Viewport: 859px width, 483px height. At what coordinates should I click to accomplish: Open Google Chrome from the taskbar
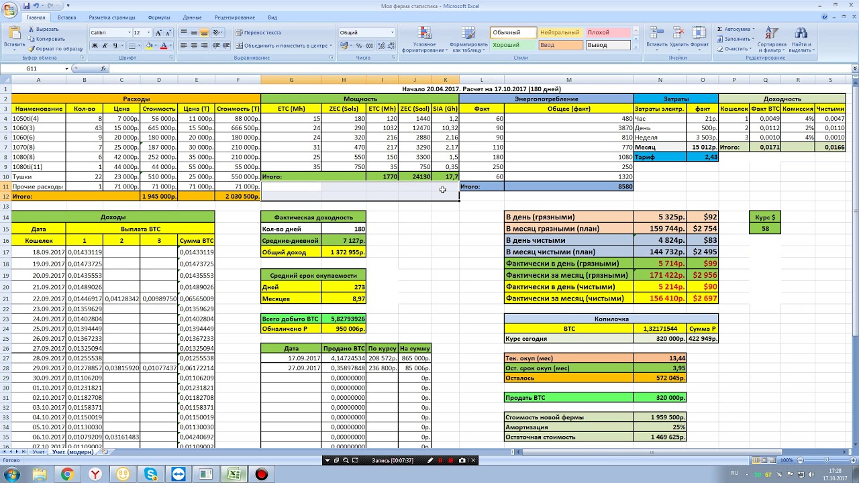coord(67,475)
